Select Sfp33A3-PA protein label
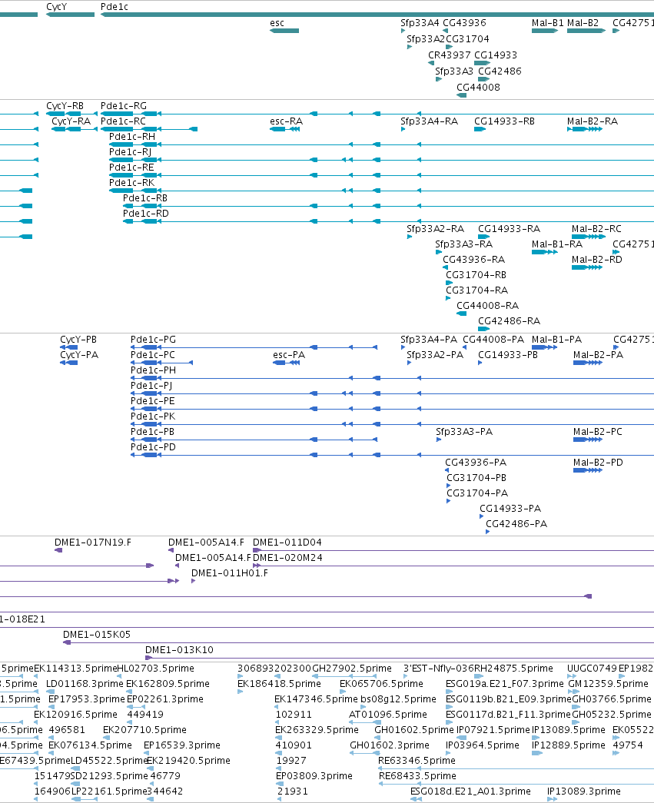Screen dimensions: 654x803 tap(464, 431)
